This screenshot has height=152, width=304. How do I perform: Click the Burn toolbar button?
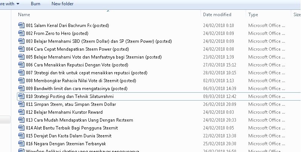point(35,4)
